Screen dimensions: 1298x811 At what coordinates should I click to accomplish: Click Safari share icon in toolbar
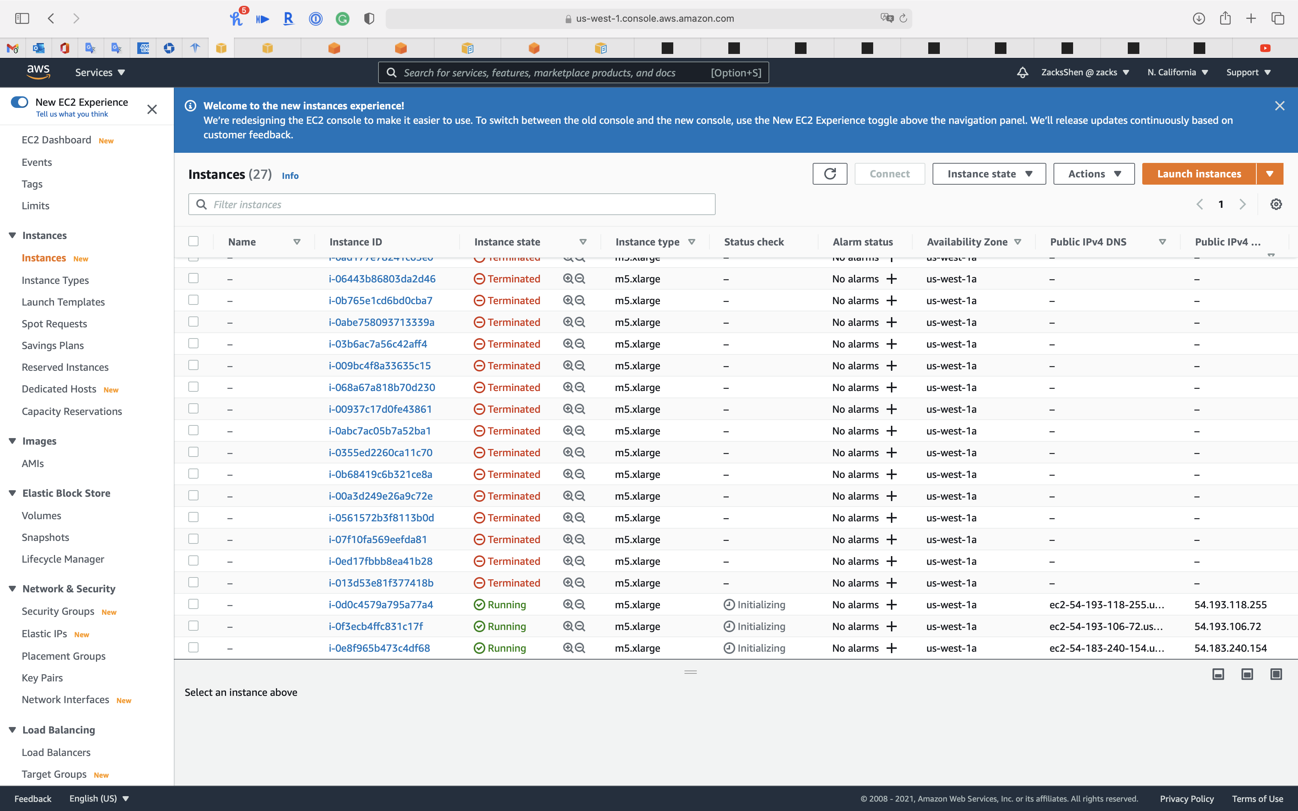point(1225,19)
